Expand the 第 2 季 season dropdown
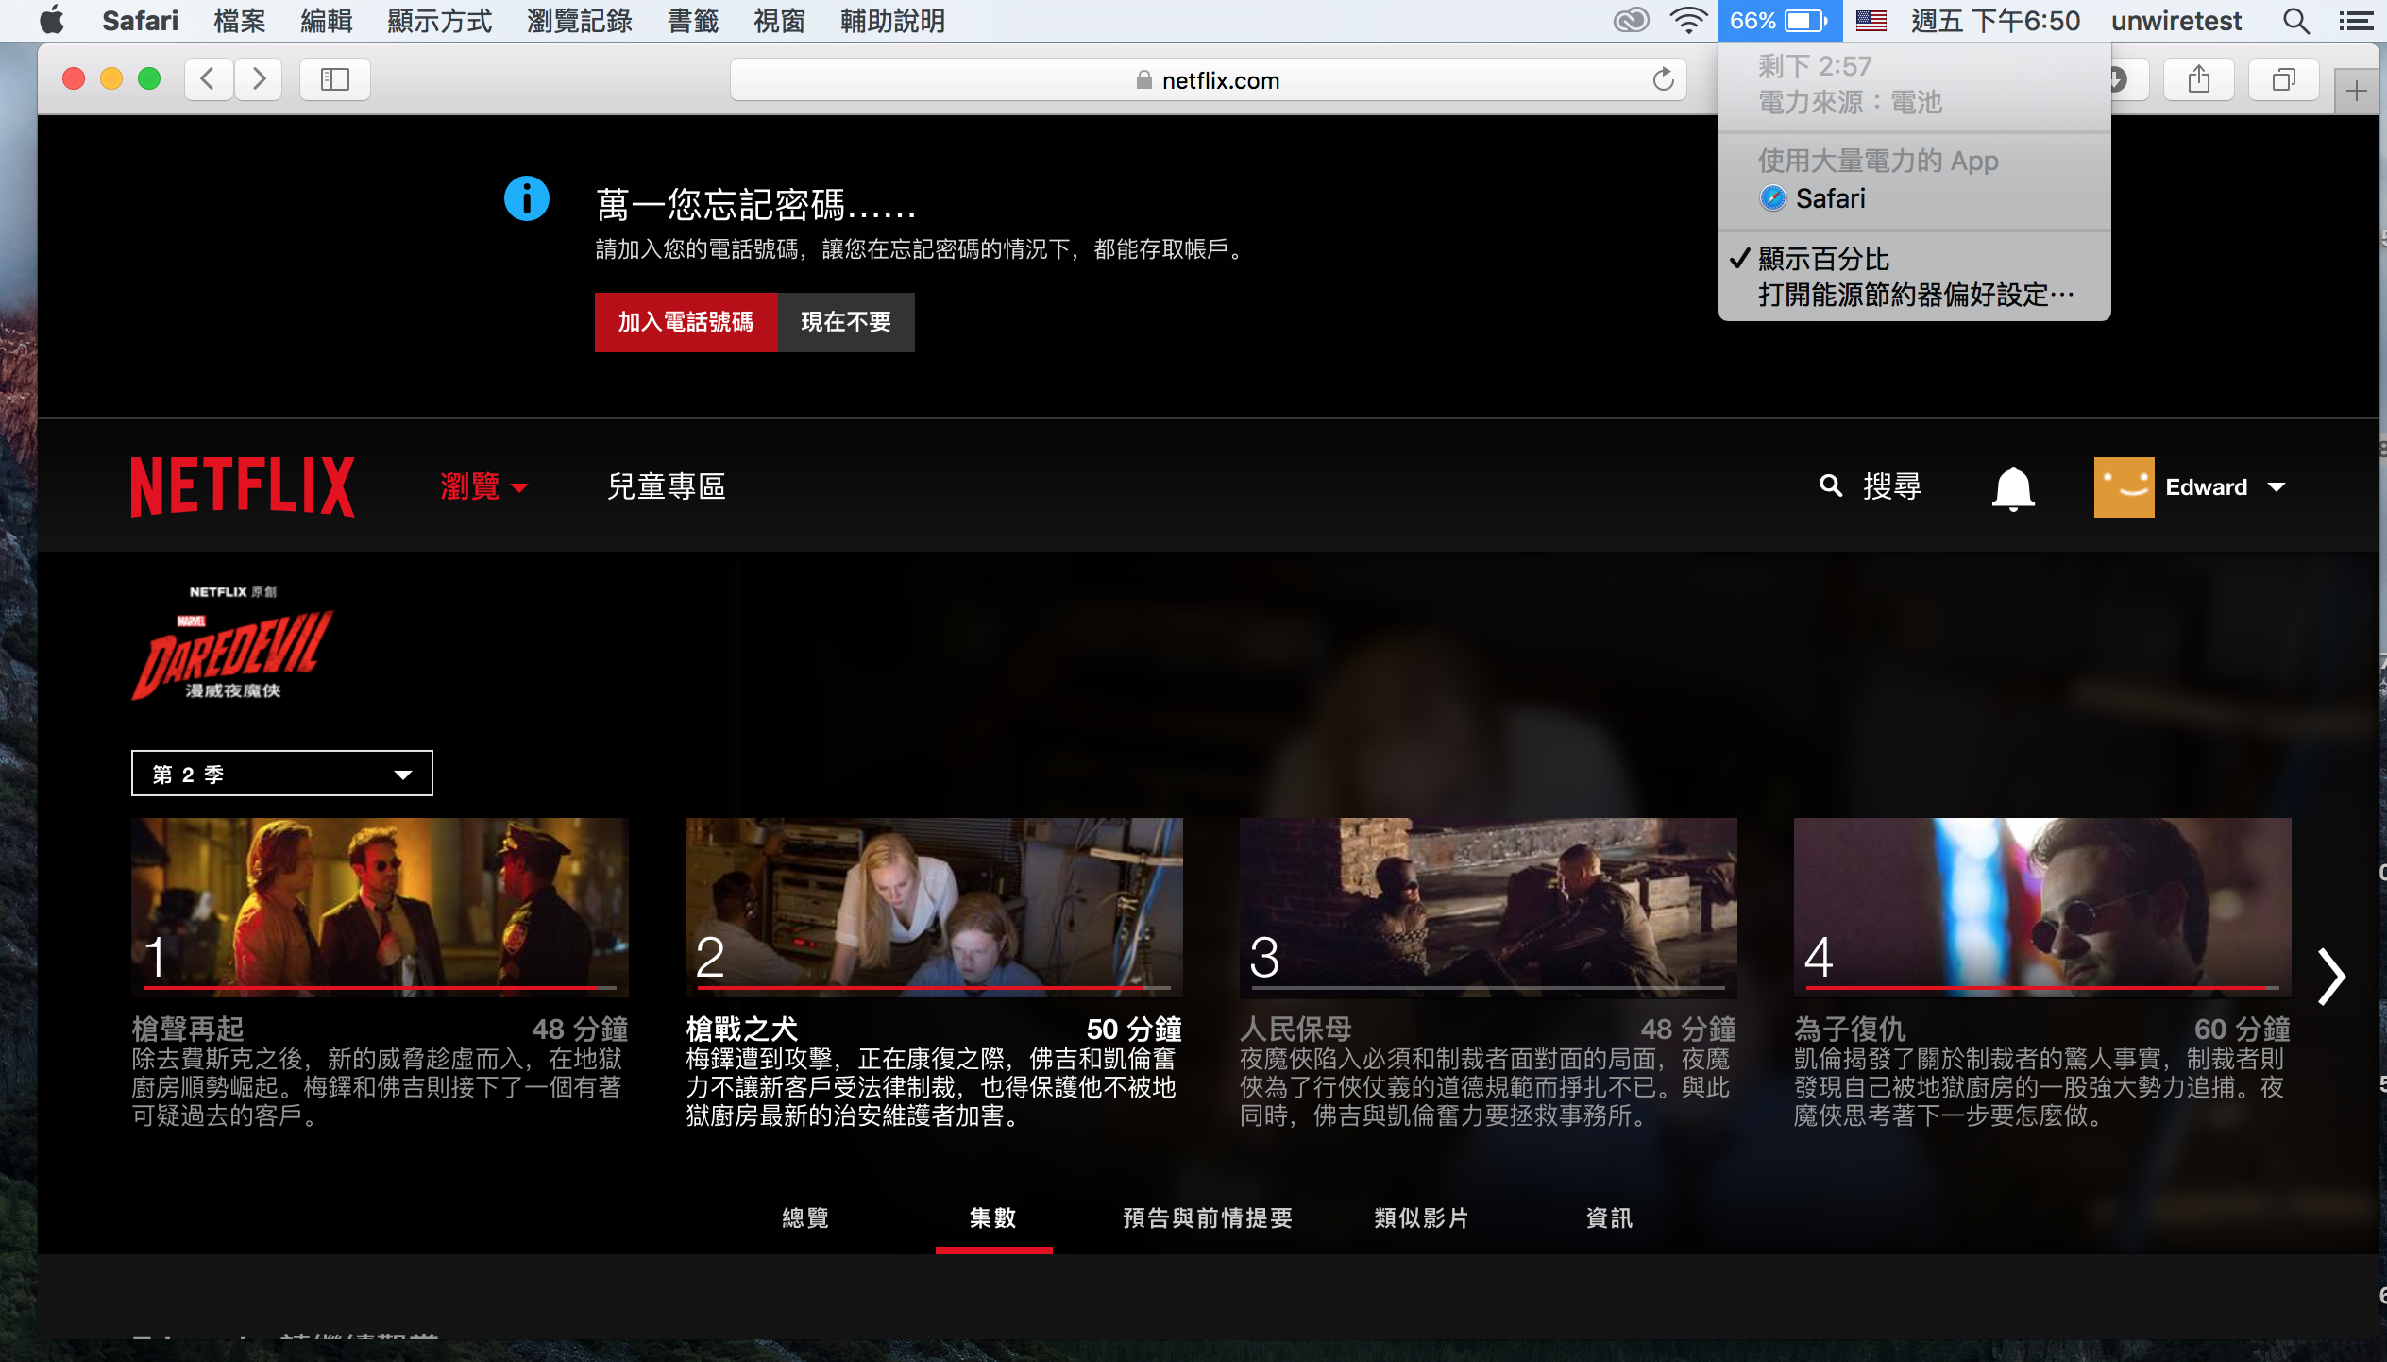The image size is (2387, 1362). pos(281,774)
